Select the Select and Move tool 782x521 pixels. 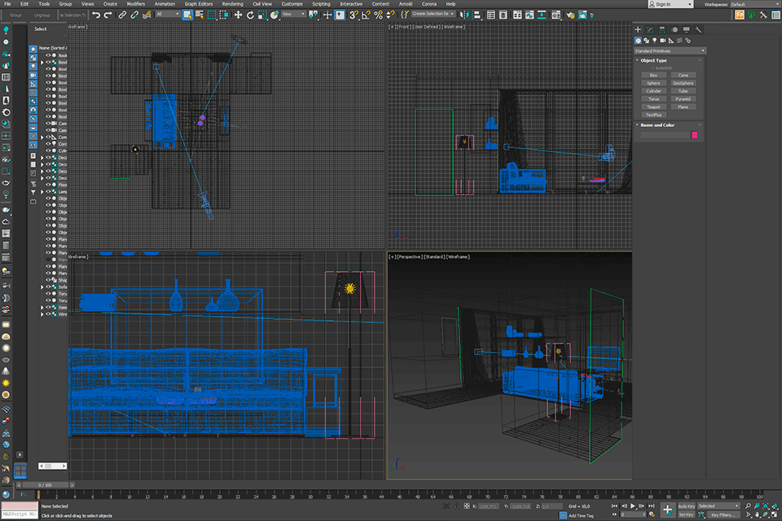[x=239, y=15]
